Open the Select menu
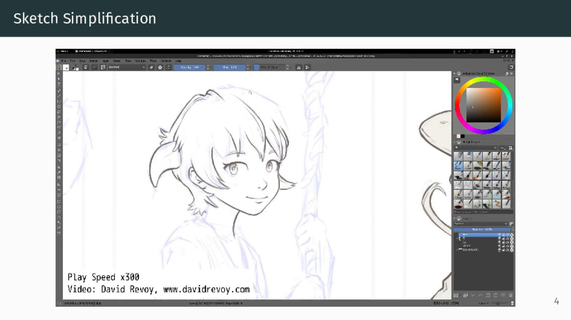The image size is (571, 320). pos(117,61)
